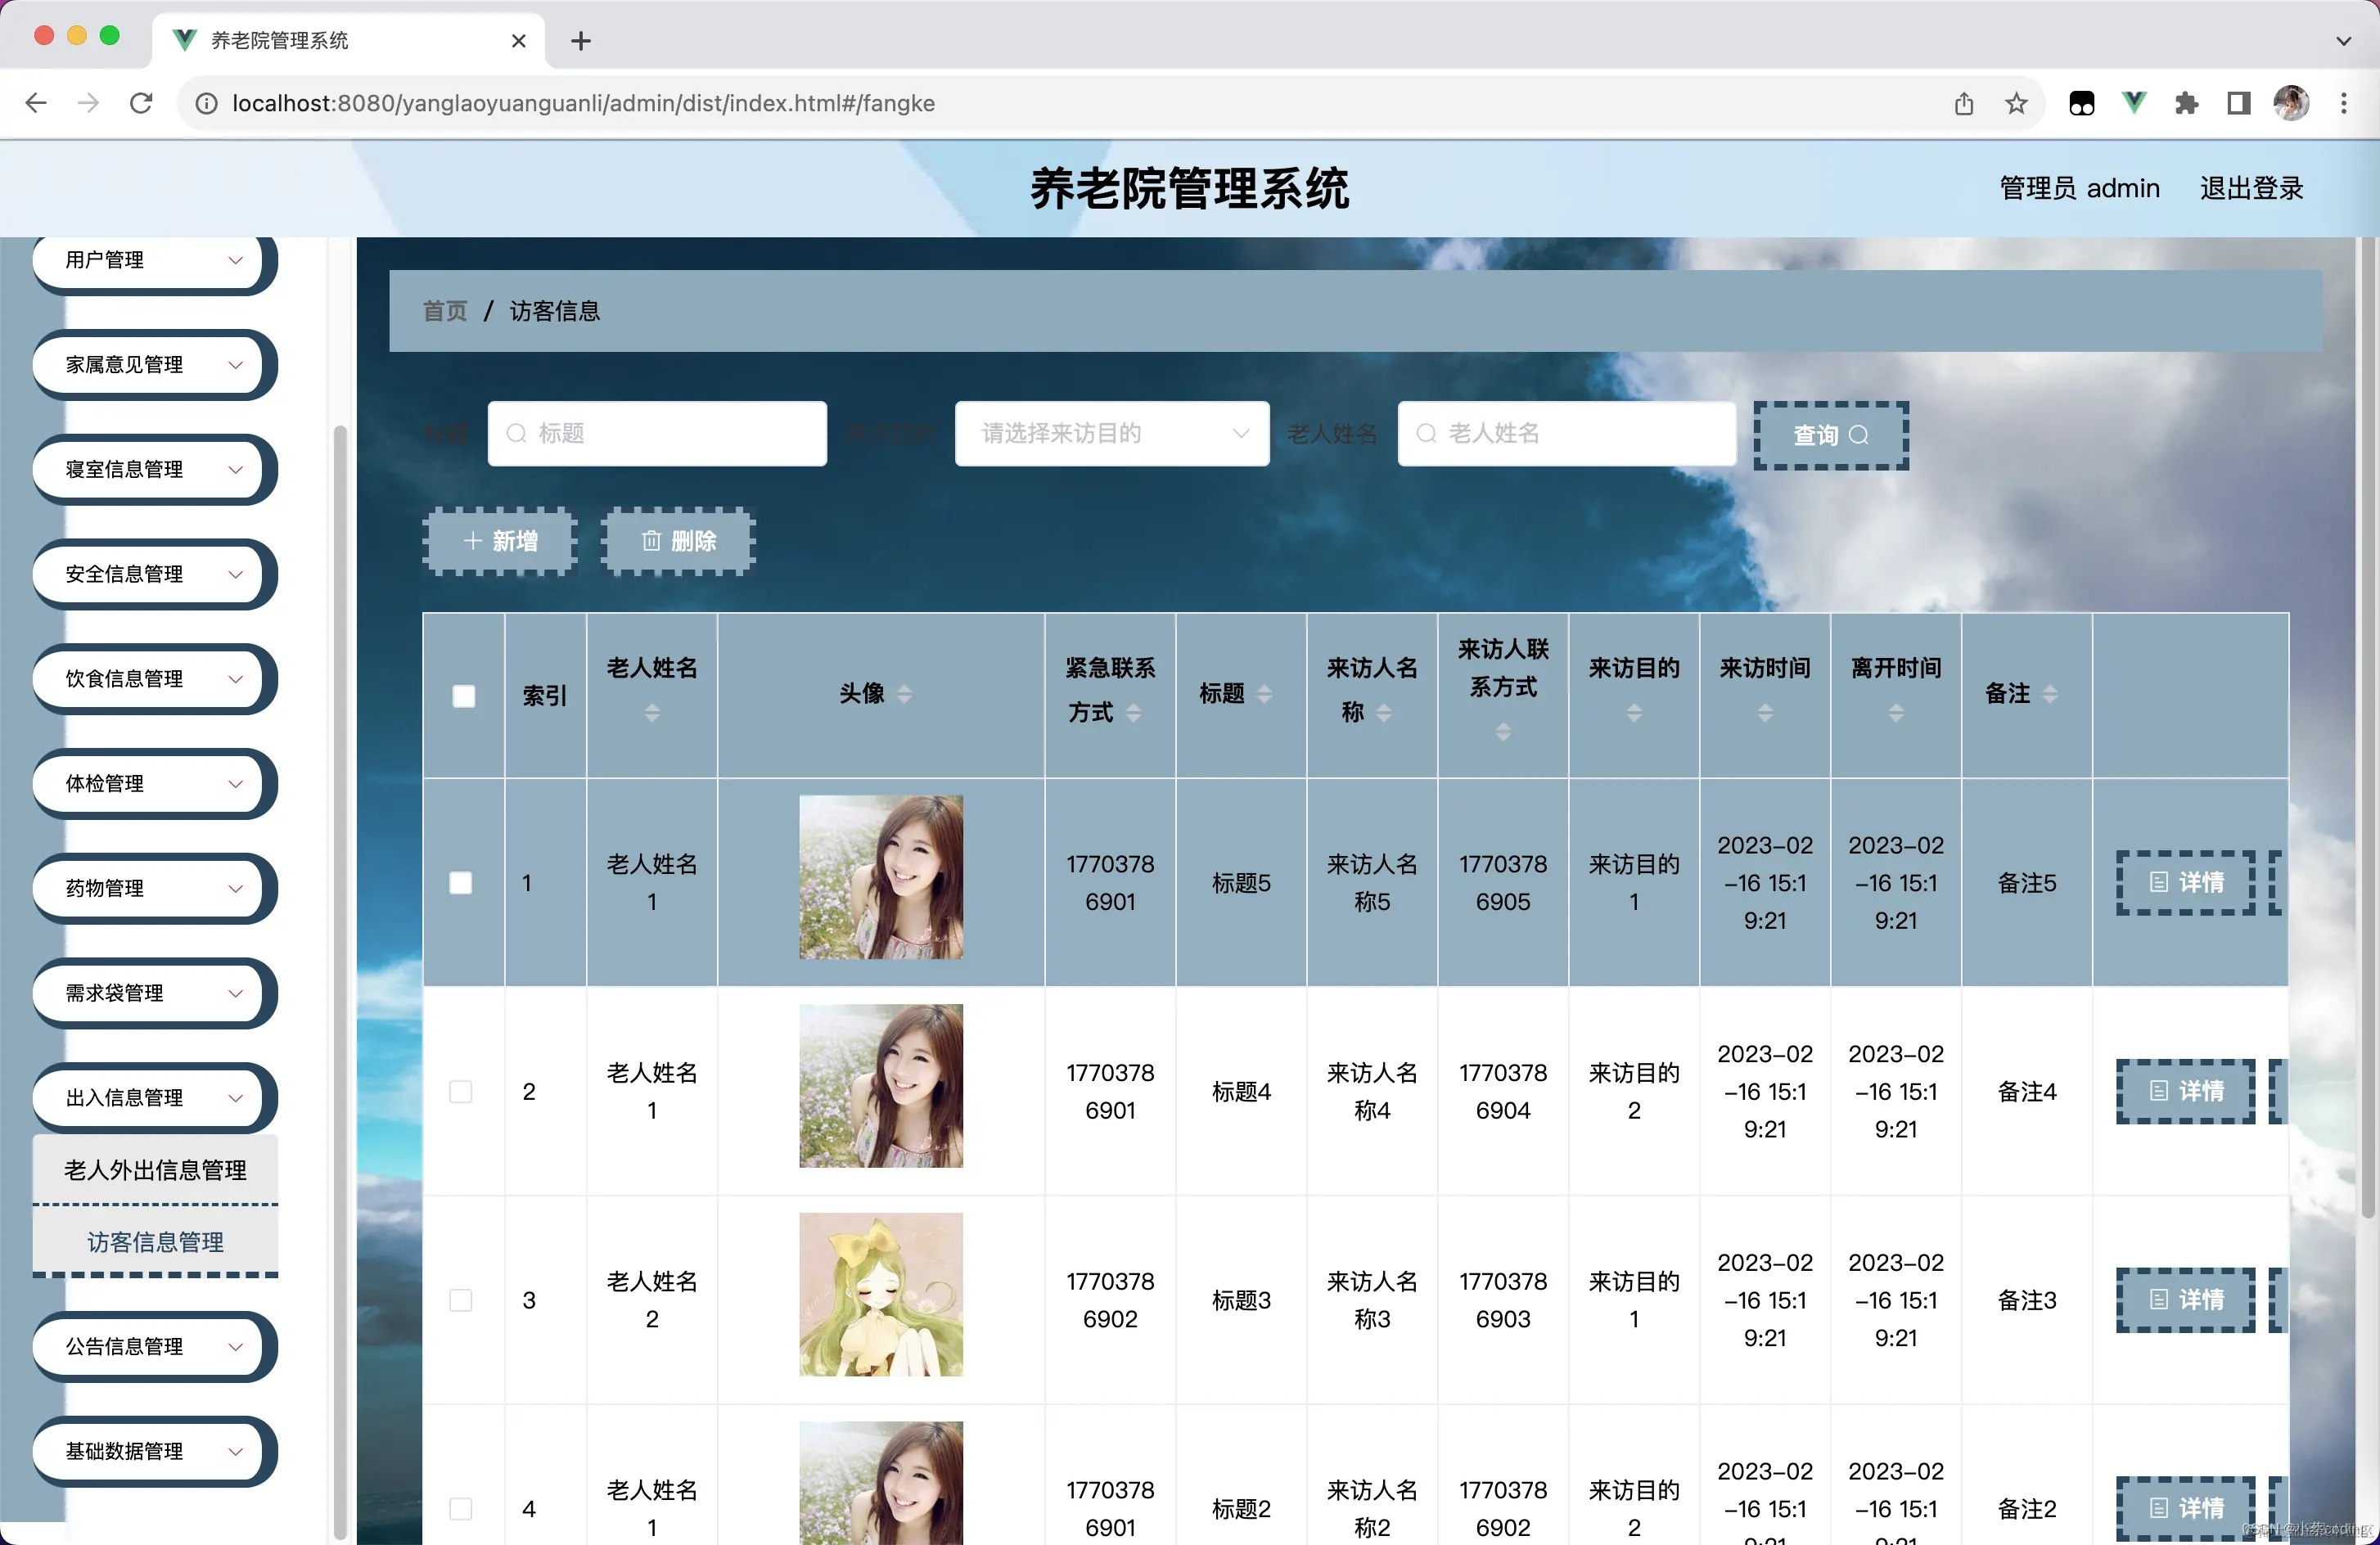Click the trash icon on the 删除 button
The height and width of the screenshot is (1545, 2380).
pos(651,541)
